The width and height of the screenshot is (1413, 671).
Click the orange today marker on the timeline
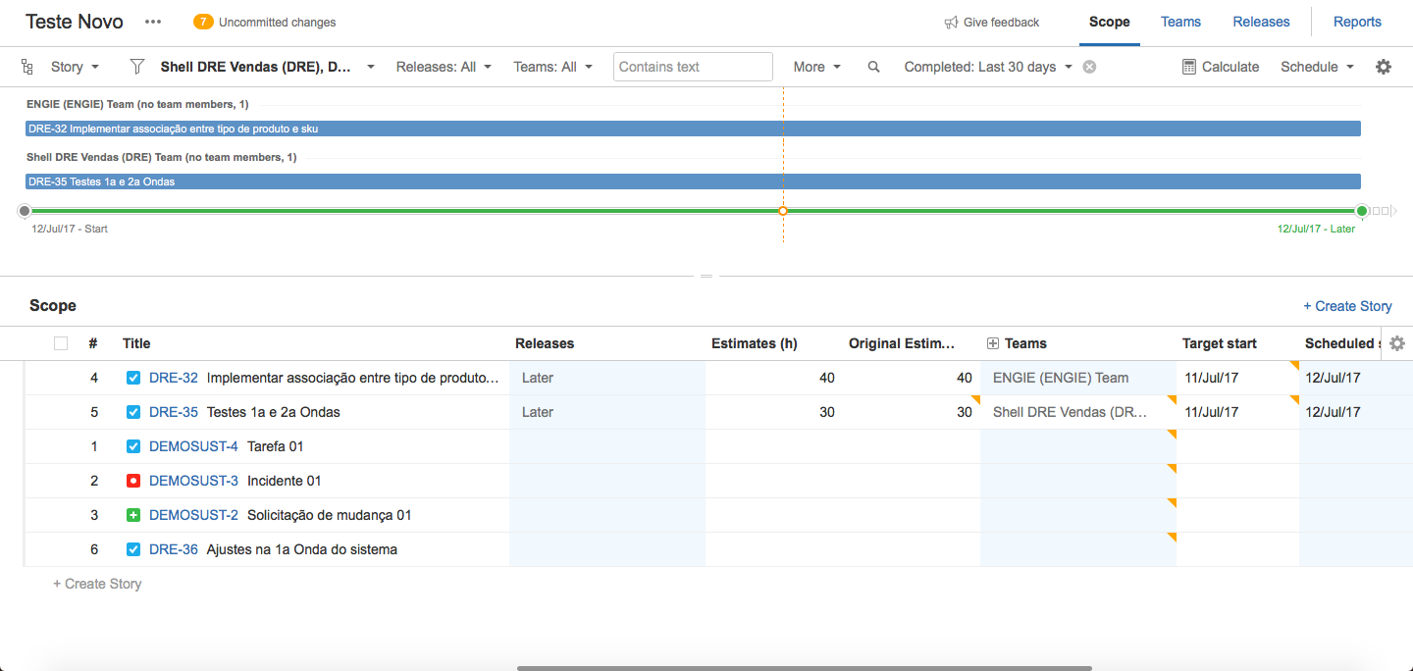tap(783, 211)
